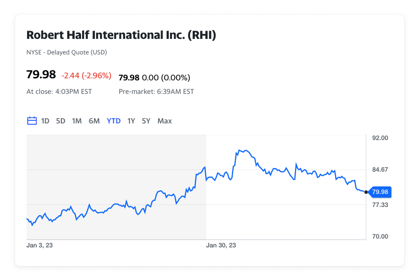Choose the 1M time range

(77, 121)
